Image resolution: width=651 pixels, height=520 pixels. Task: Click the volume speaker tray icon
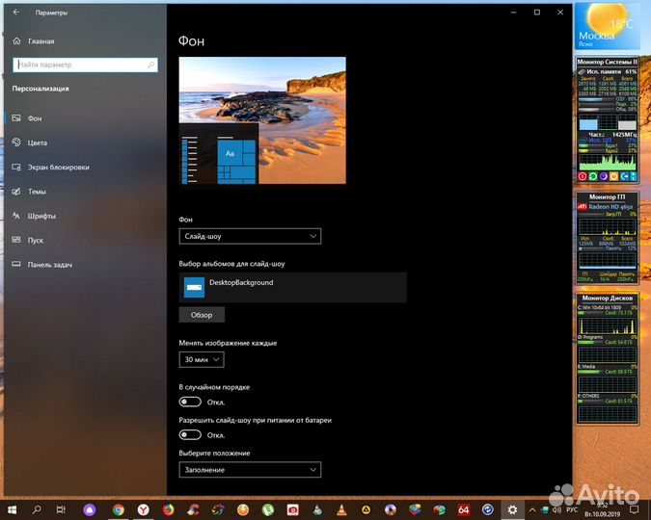[x=557, y=509]
